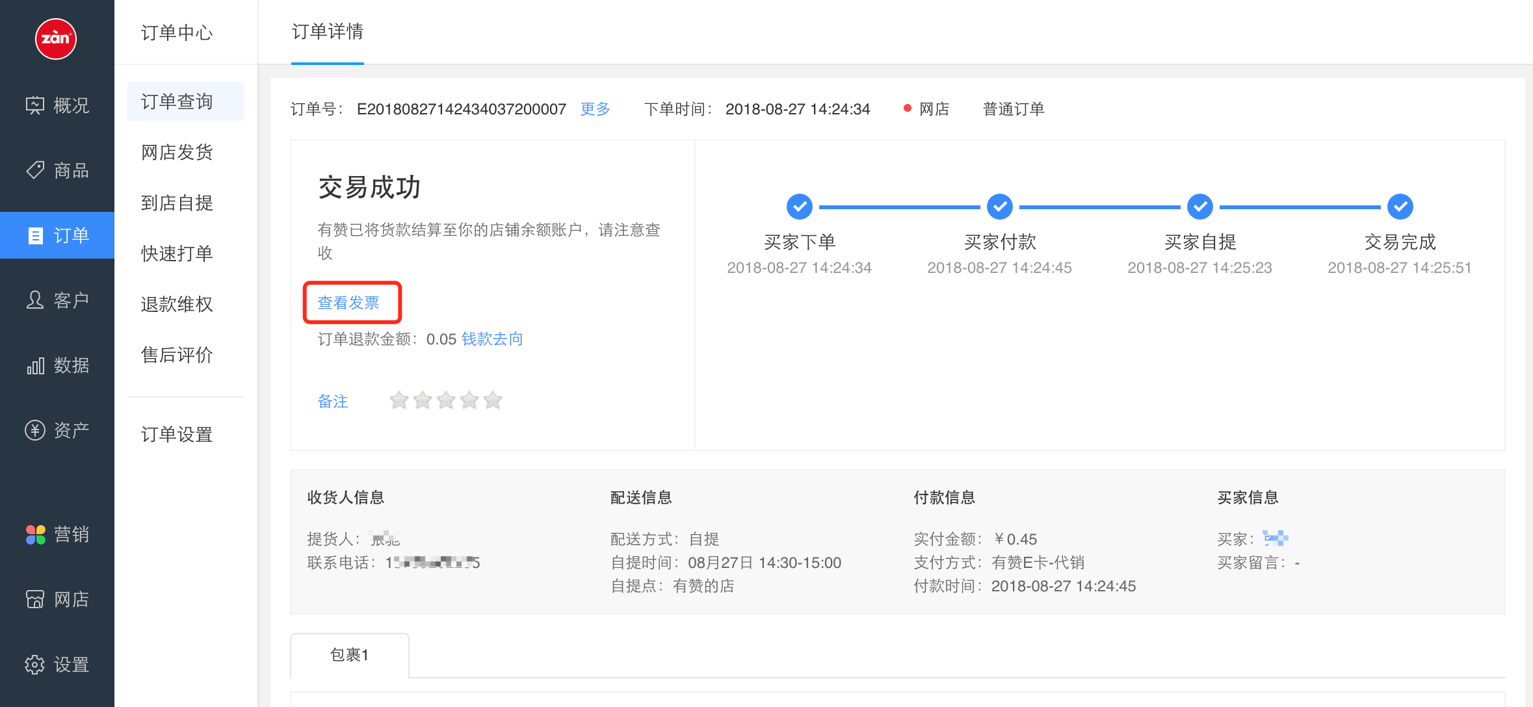Click the 钱款去向 link
The image size is (1533, 707).
click(491, 339)
